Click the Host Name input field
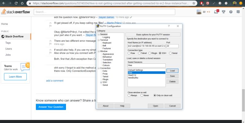This screenshot has height=123, width=245. coord(147,46)
